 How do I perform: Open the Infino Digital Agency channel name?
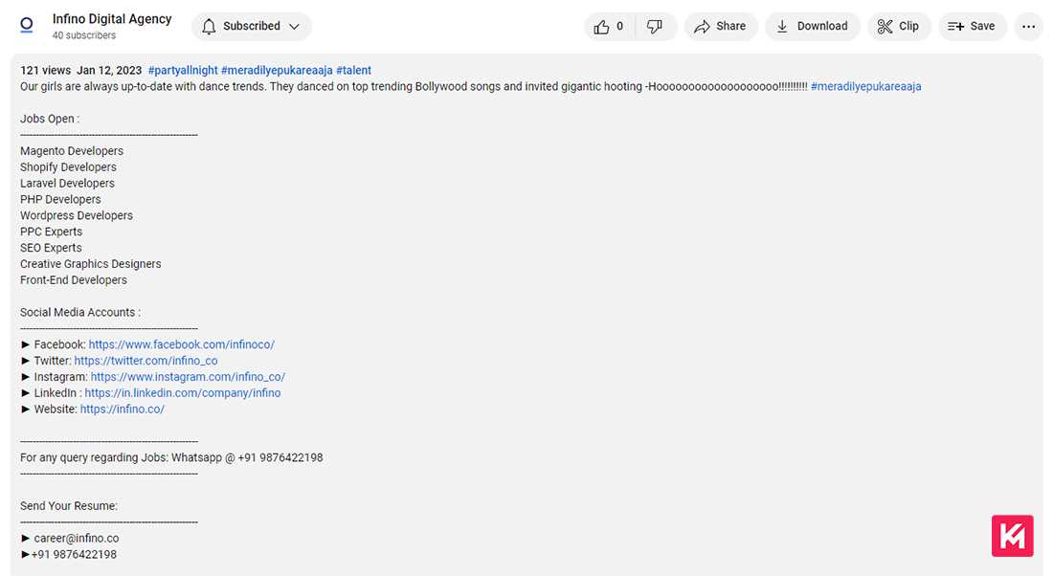112,19
